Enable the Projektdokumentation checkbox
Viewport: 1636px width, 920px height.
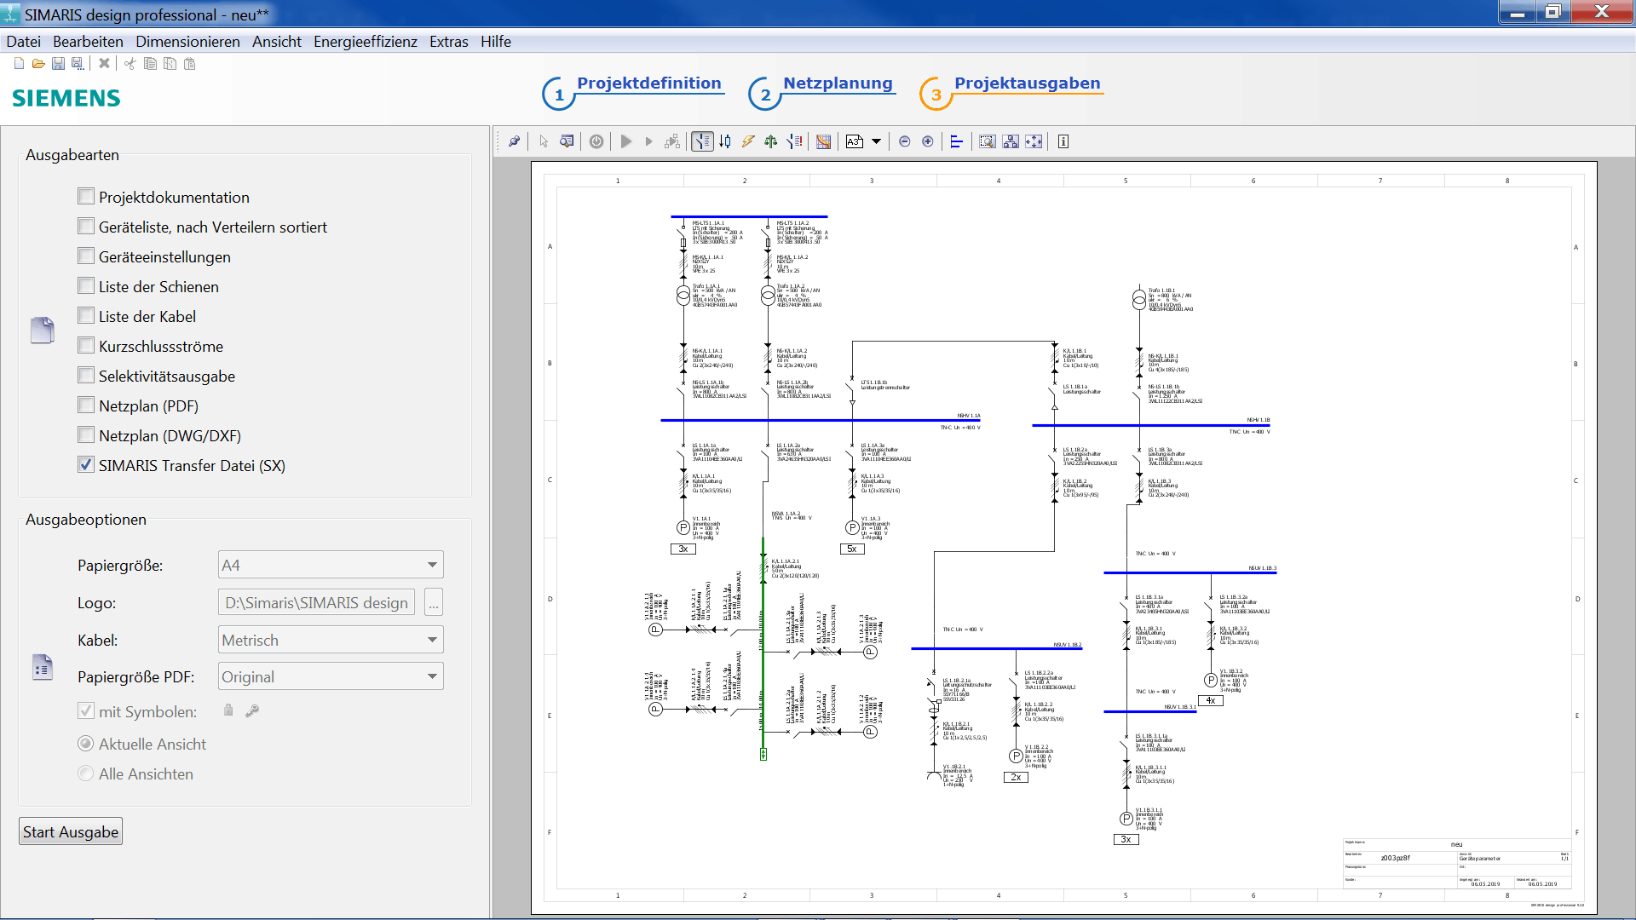[x=86, y=197]
